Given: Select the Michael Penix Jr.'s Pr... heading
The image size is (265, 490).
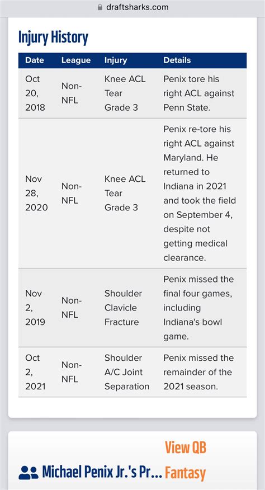Looking at the screenshot, I should [x=102, y=473].
